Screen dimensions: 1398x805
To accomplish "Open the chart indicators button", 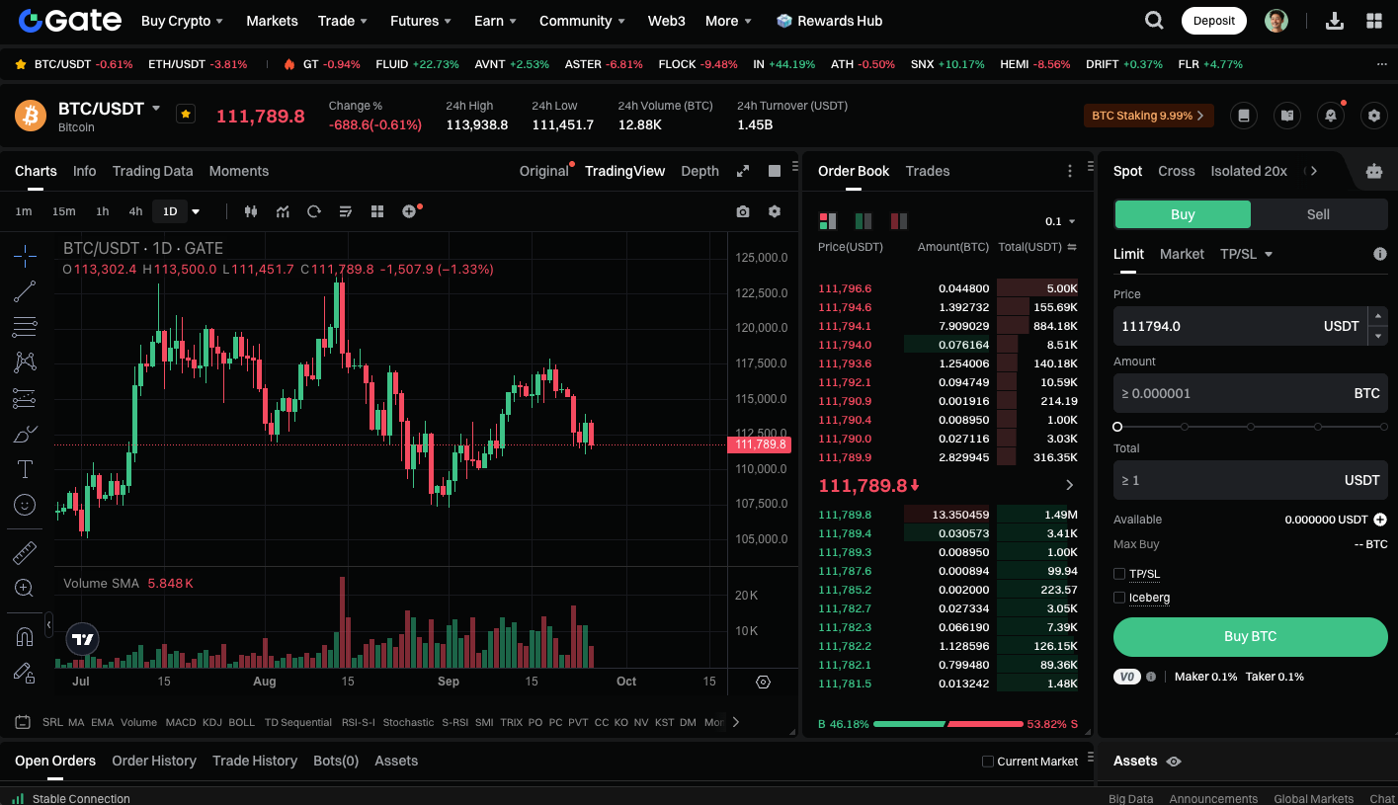I will (283, 211).
